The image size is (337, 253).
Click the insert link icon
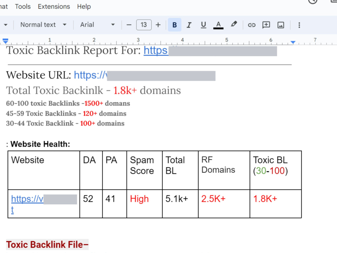251,25
